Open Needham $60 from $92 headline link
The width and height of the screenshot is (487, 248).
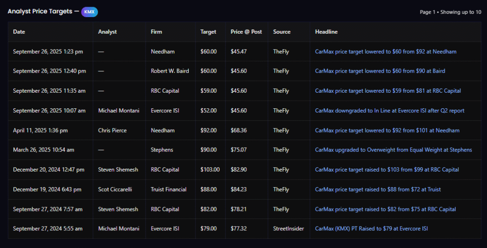tap(386, 51)
